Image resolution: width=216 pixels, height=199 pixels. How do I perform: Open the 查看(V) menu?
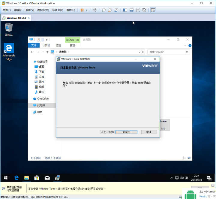30,10
